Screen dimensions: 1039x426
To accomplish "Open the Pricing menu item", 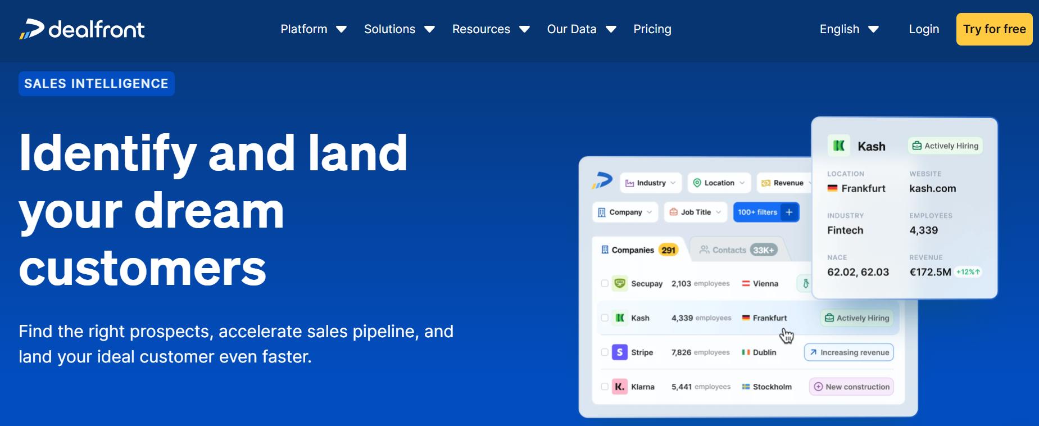I will 652,29.
